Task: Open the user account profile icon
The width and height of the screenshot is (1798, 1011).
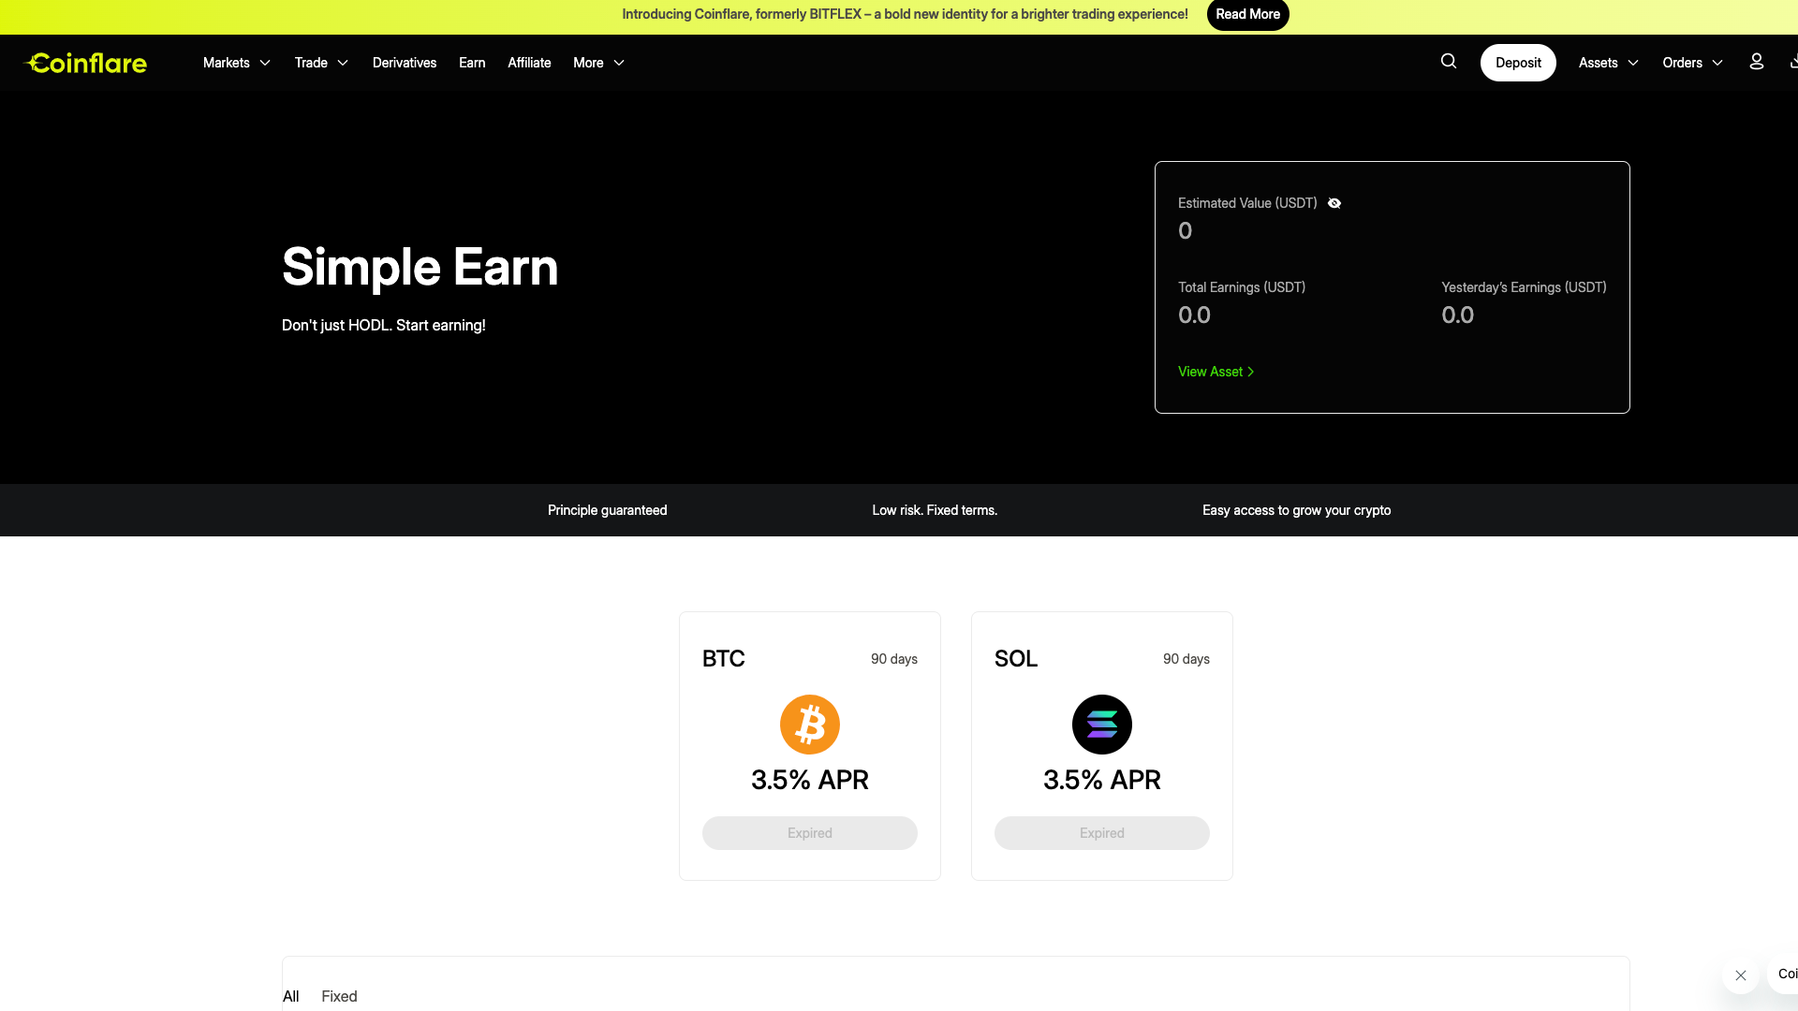Action: point(1757,62)
